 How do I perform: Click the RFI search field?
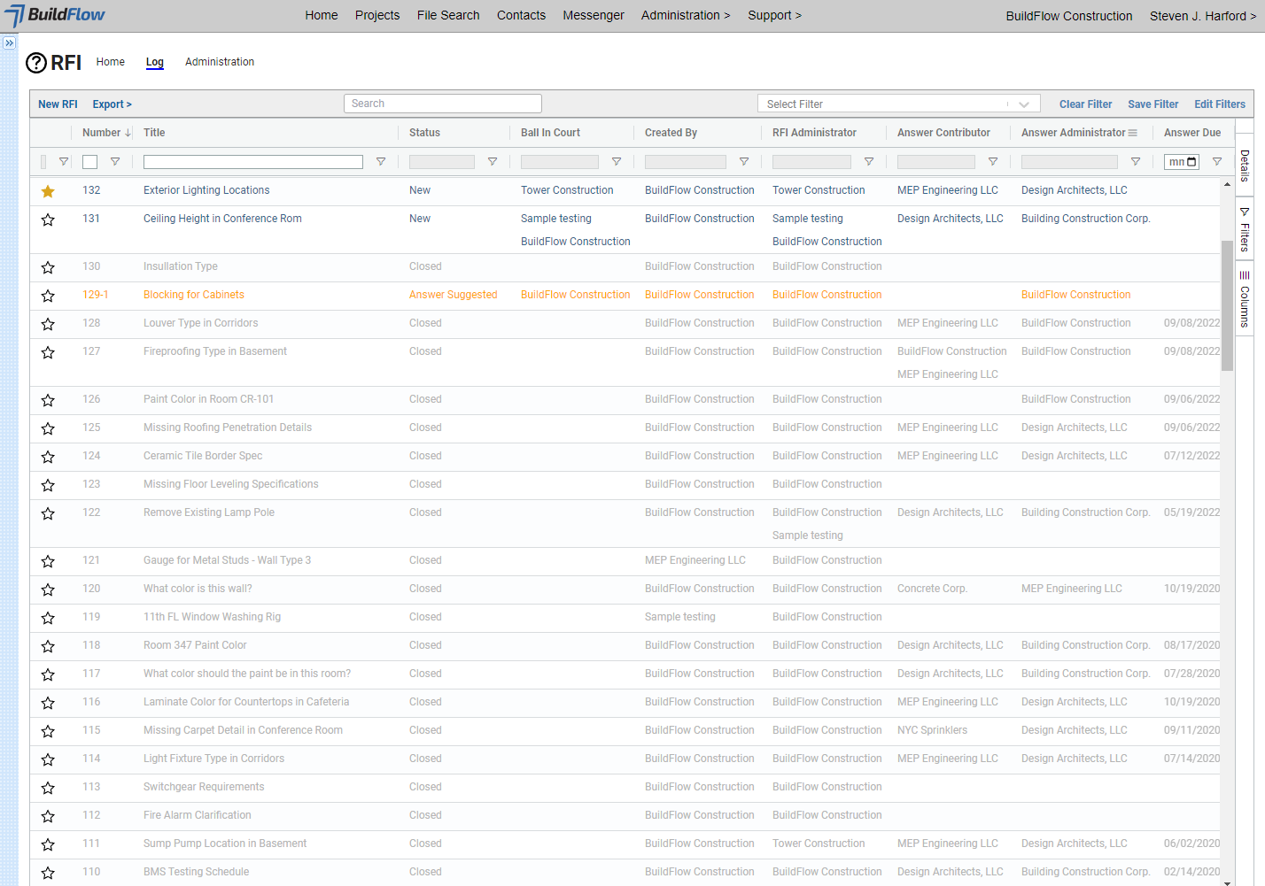click(x=443, y=104)
